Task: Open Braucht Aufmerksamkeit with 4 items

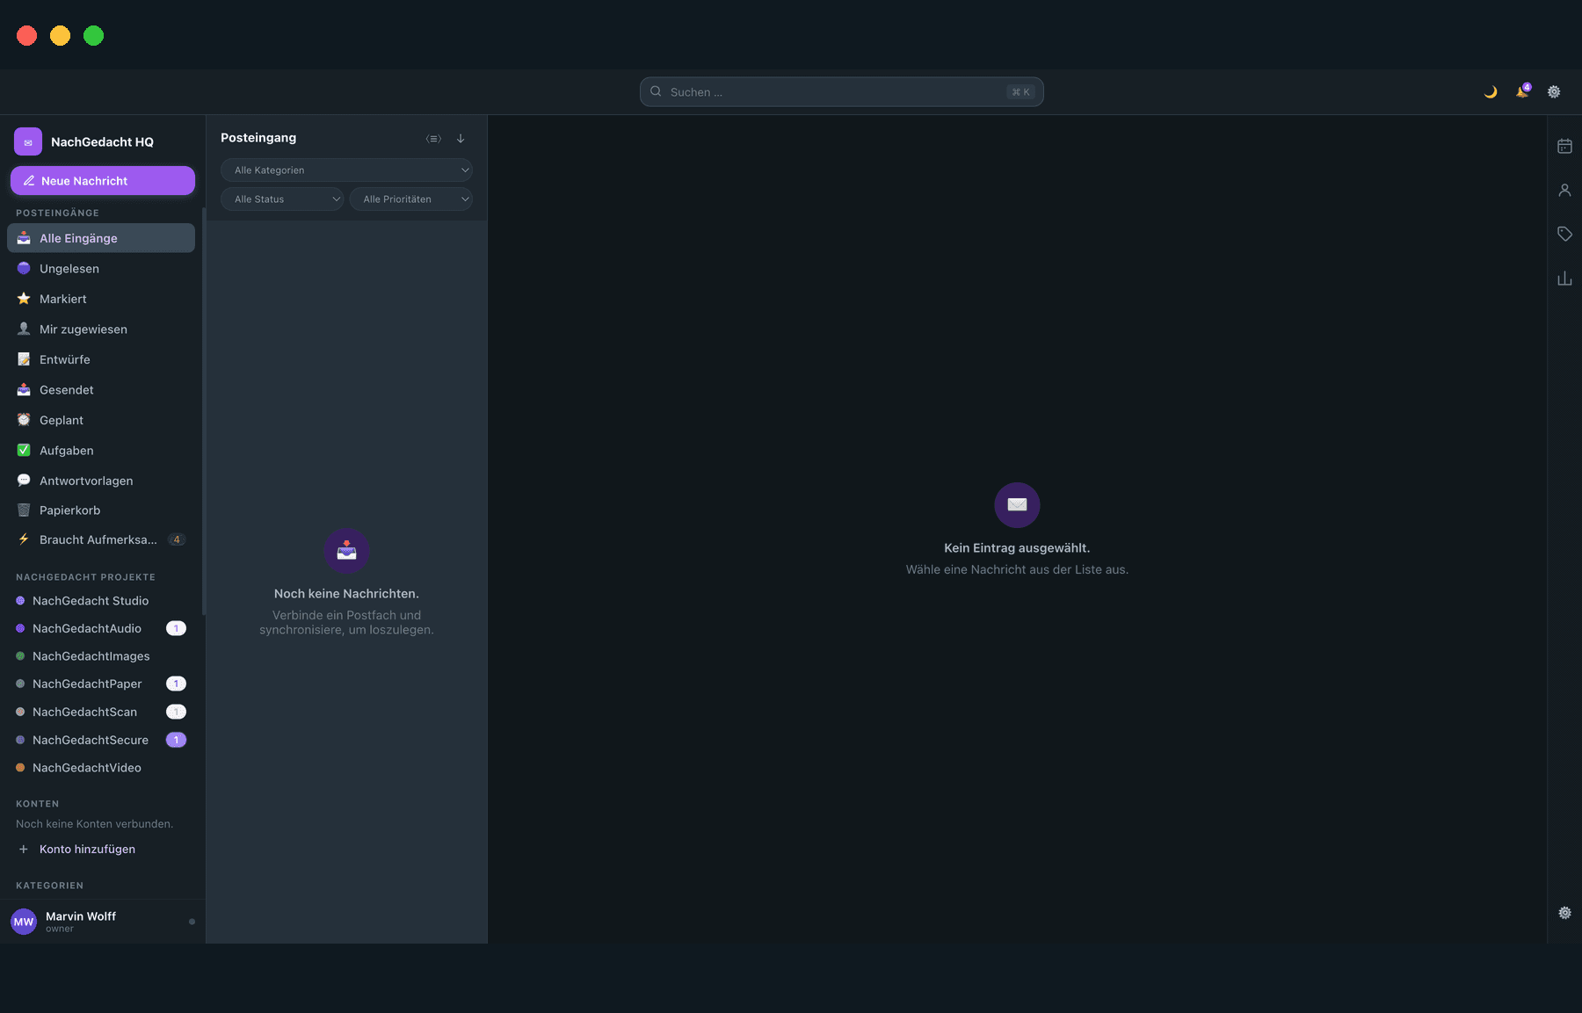Action: (x=101, y=540)
